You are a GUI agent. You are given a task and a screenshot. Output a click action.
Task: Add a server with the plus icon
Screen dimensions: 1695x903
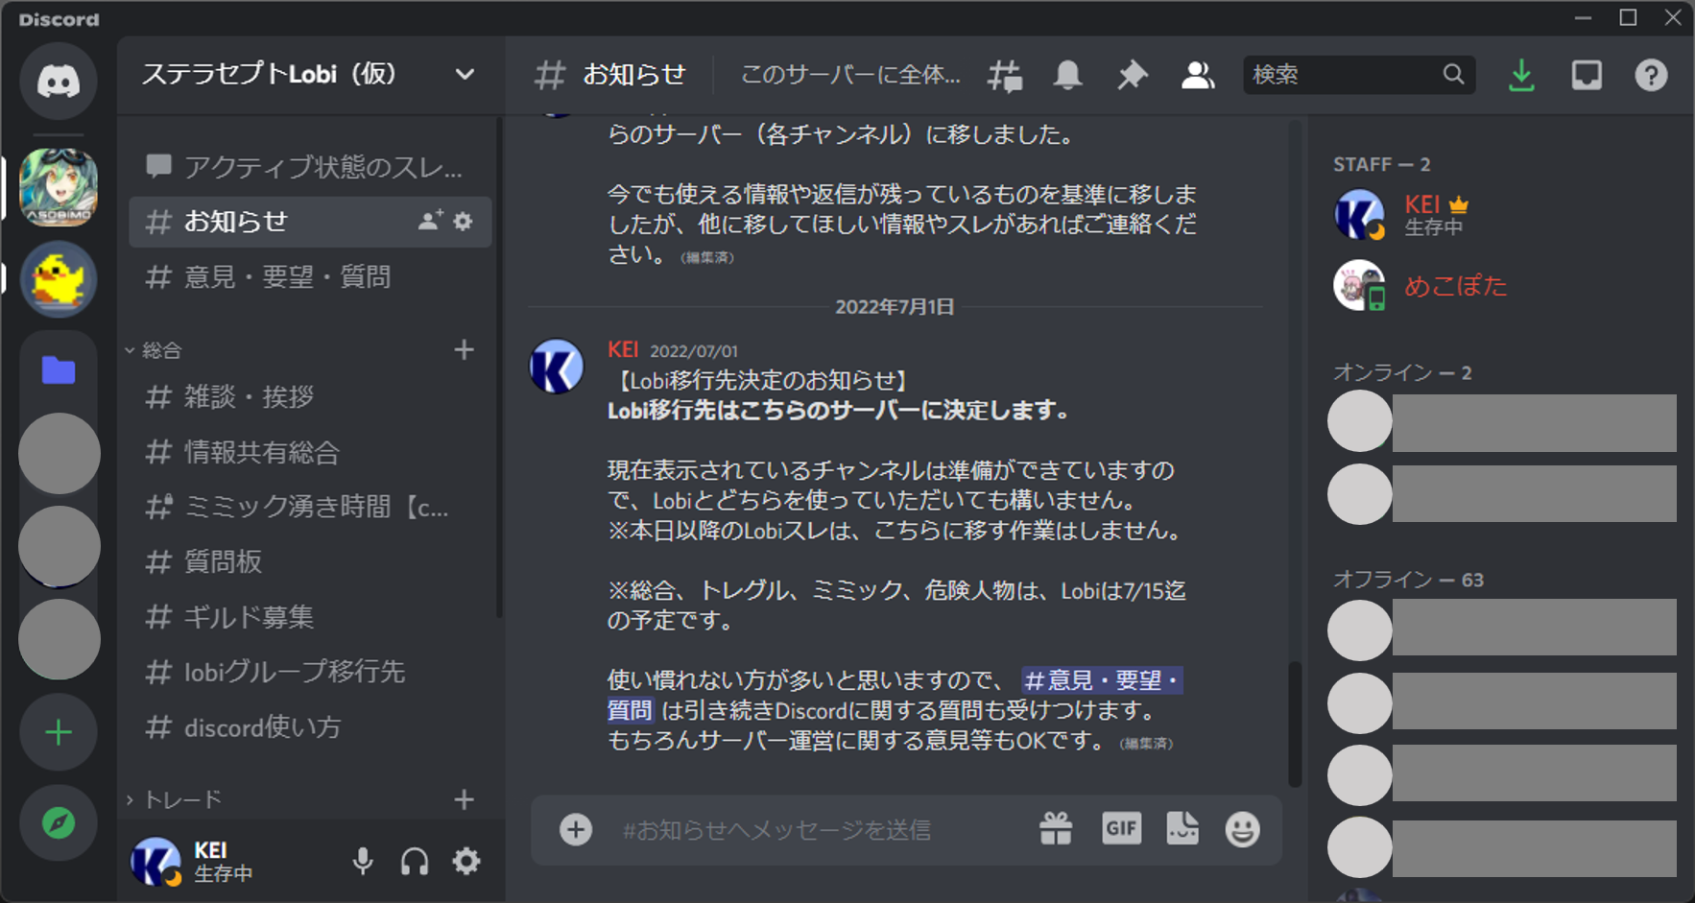59,733
